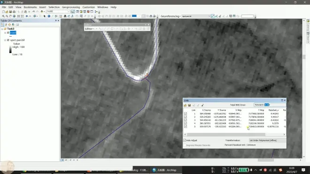The width and height of the screenshot is (310, 174).
Task: Activate the Identify tool
Action: 49,16
